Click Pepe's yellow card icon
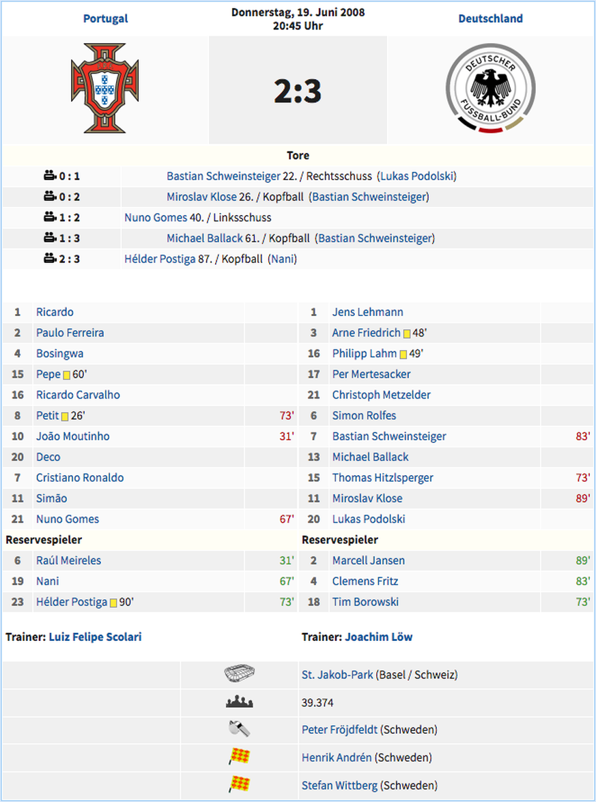Screen dimensions: 596x802 (x=66, y=375)
